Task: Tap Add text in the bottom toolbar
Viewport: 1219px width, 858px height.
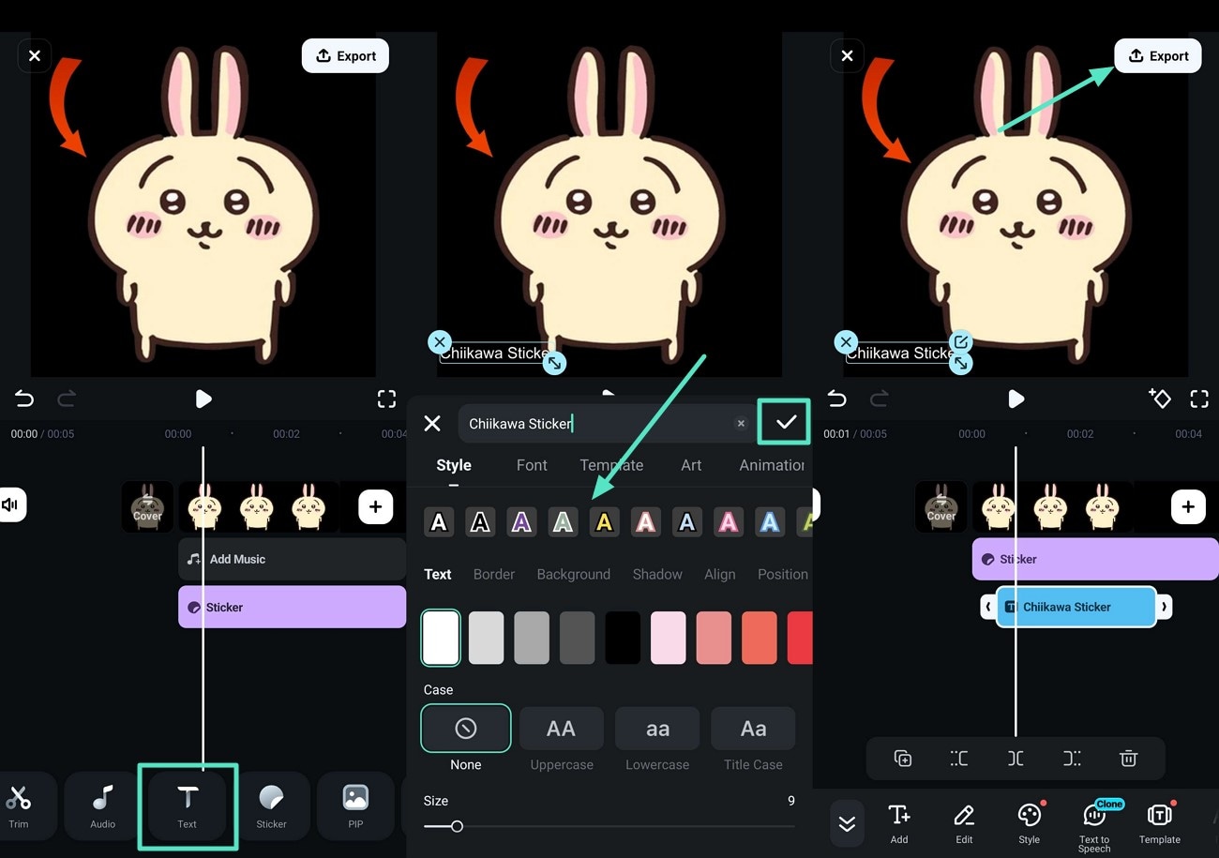Action: 899,823
